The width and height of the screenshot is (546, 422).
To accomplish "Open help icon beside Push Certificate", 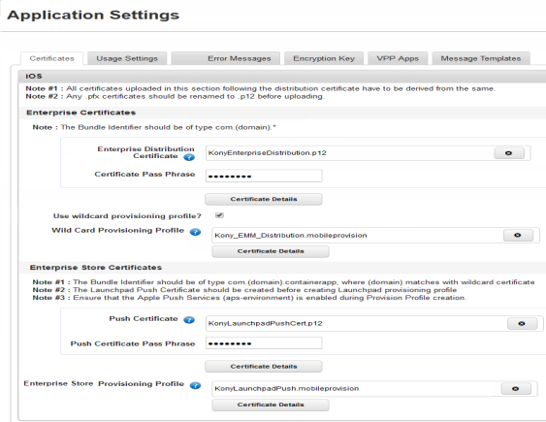I will tap(189, 319).
